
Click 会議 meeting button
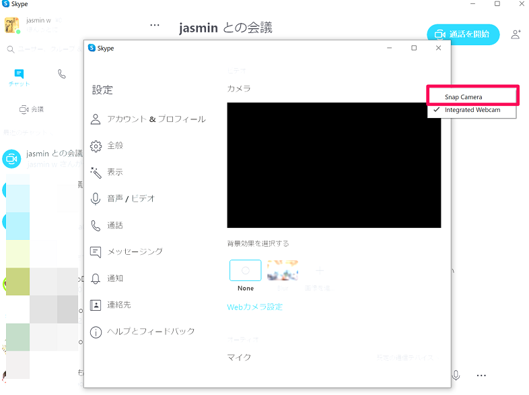click(32, 109)
